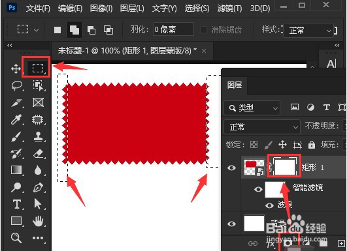Toggle lock position in Layers panel
Viewport: 347px width, 251px height.
[282, 145]
